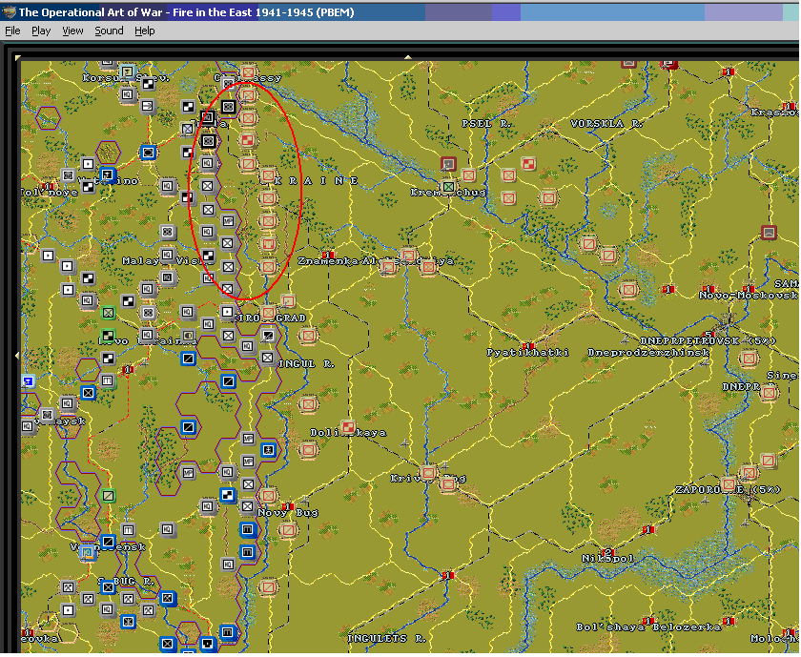Click the DNEPRPETROVSK (5%) city label
This screenshot has height=657, width=801.
point(708,340)
